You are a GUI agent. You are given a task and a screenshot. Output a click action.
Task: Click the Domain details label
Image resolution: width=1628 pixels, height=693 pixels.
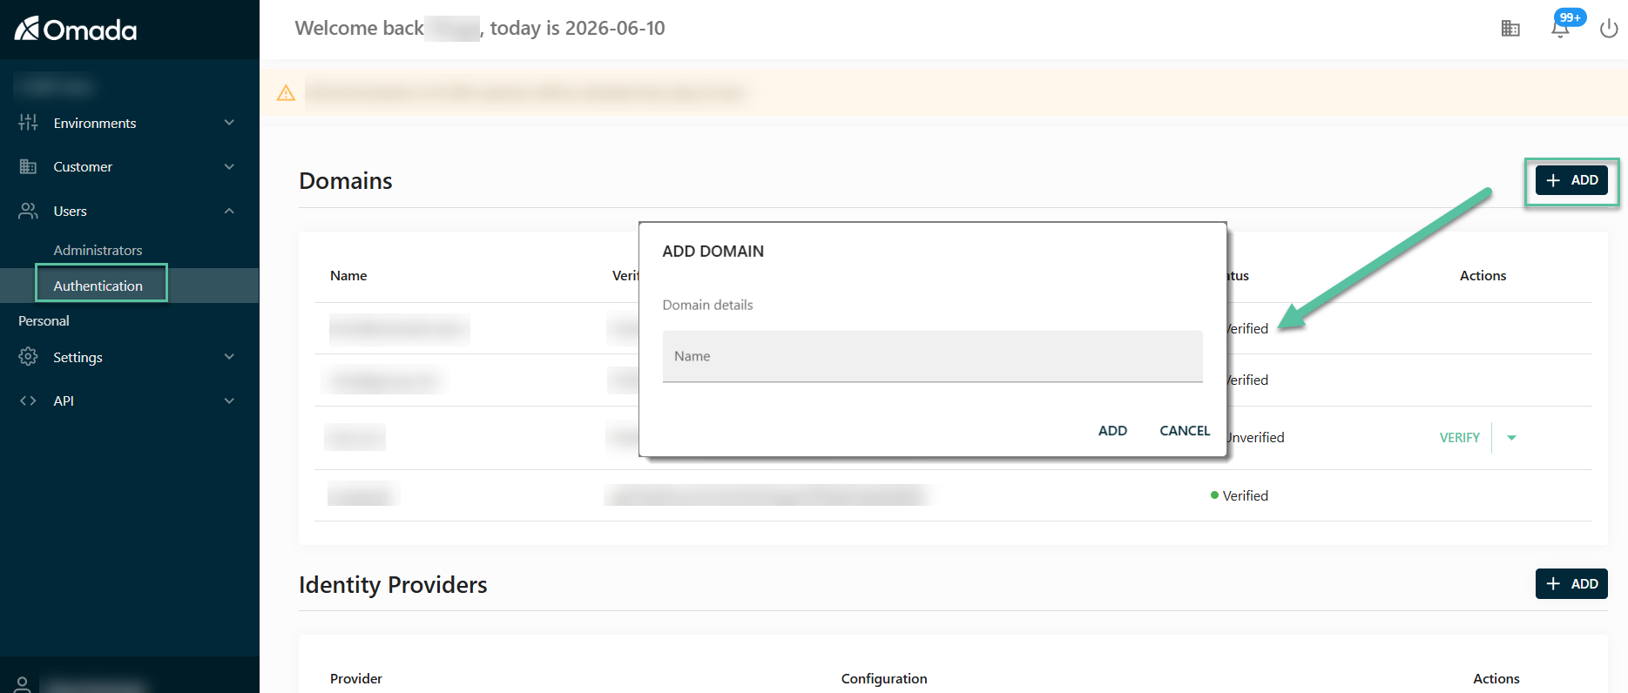pyautogui.click(x=707, y=305)
